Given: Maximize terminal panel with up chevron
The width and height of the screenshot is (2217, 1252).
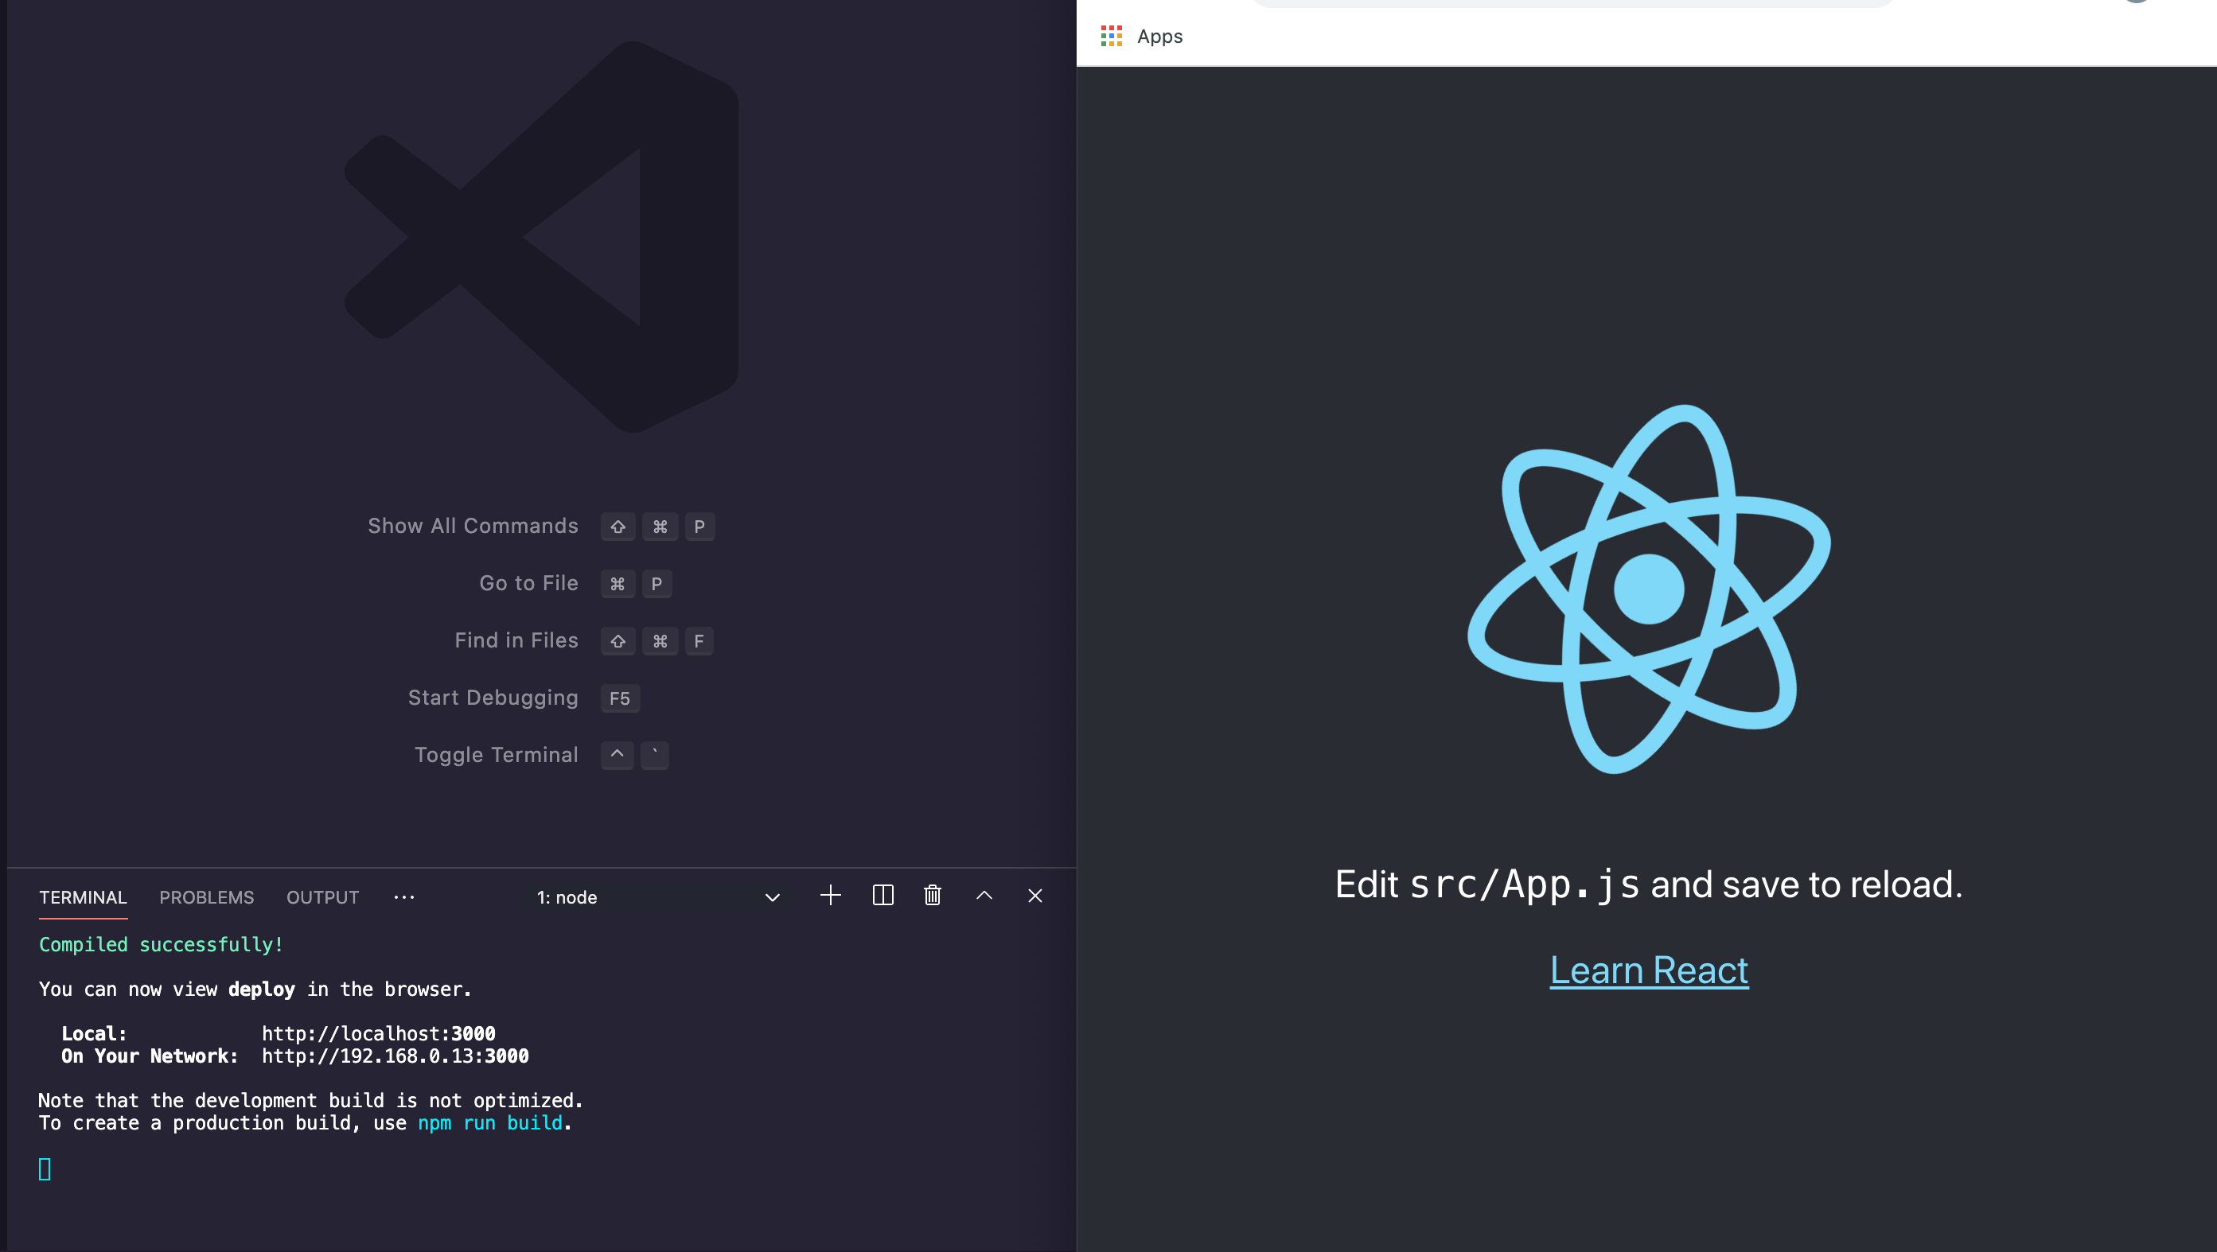Looking at the screenshot, I should (984, 896).
